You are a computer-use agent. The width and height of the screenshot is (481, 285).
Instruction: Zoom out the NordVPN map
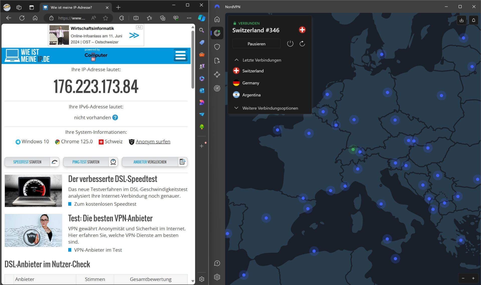point(463,278)
